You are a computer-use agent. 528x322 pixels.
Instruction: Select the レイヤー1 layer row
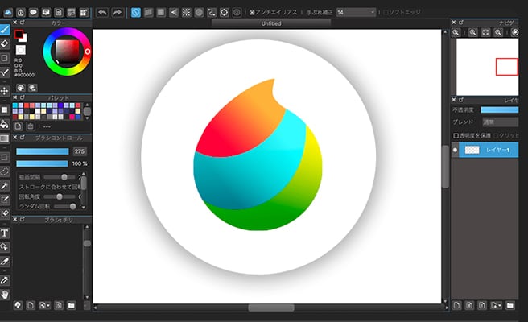[489, 150]
